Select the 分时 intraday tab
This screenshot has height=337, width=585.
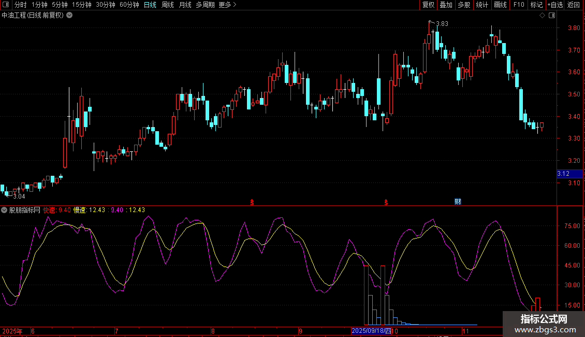[x=20, y=5]
